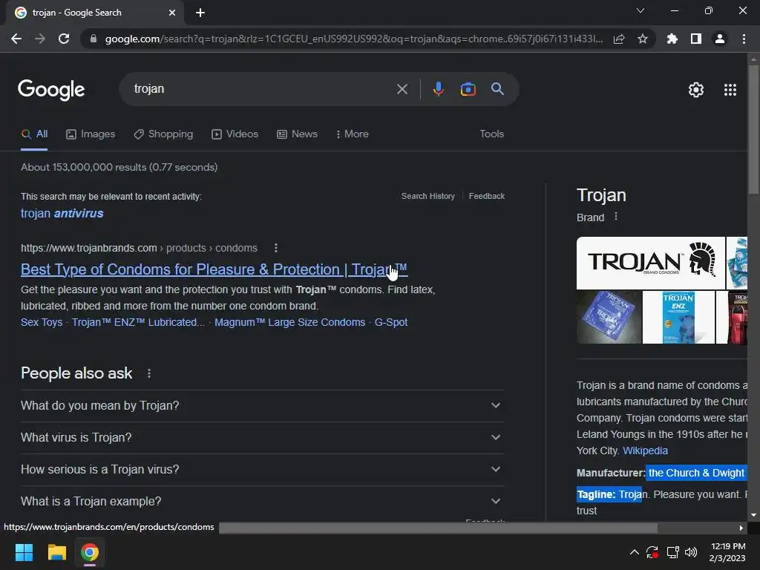Clear the search box with X
This screenshot has width=760, height=570.
click(402, 89)
